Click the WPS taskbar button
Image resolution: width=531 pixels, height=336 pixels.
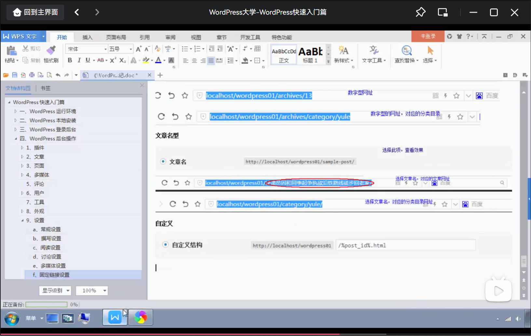pyautogui.click(x=115, y=317)
